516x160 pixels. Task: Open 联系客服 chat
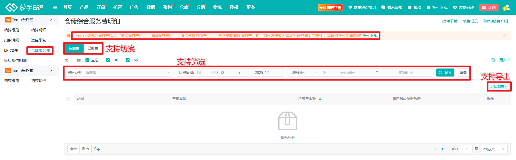coord(392,7)
